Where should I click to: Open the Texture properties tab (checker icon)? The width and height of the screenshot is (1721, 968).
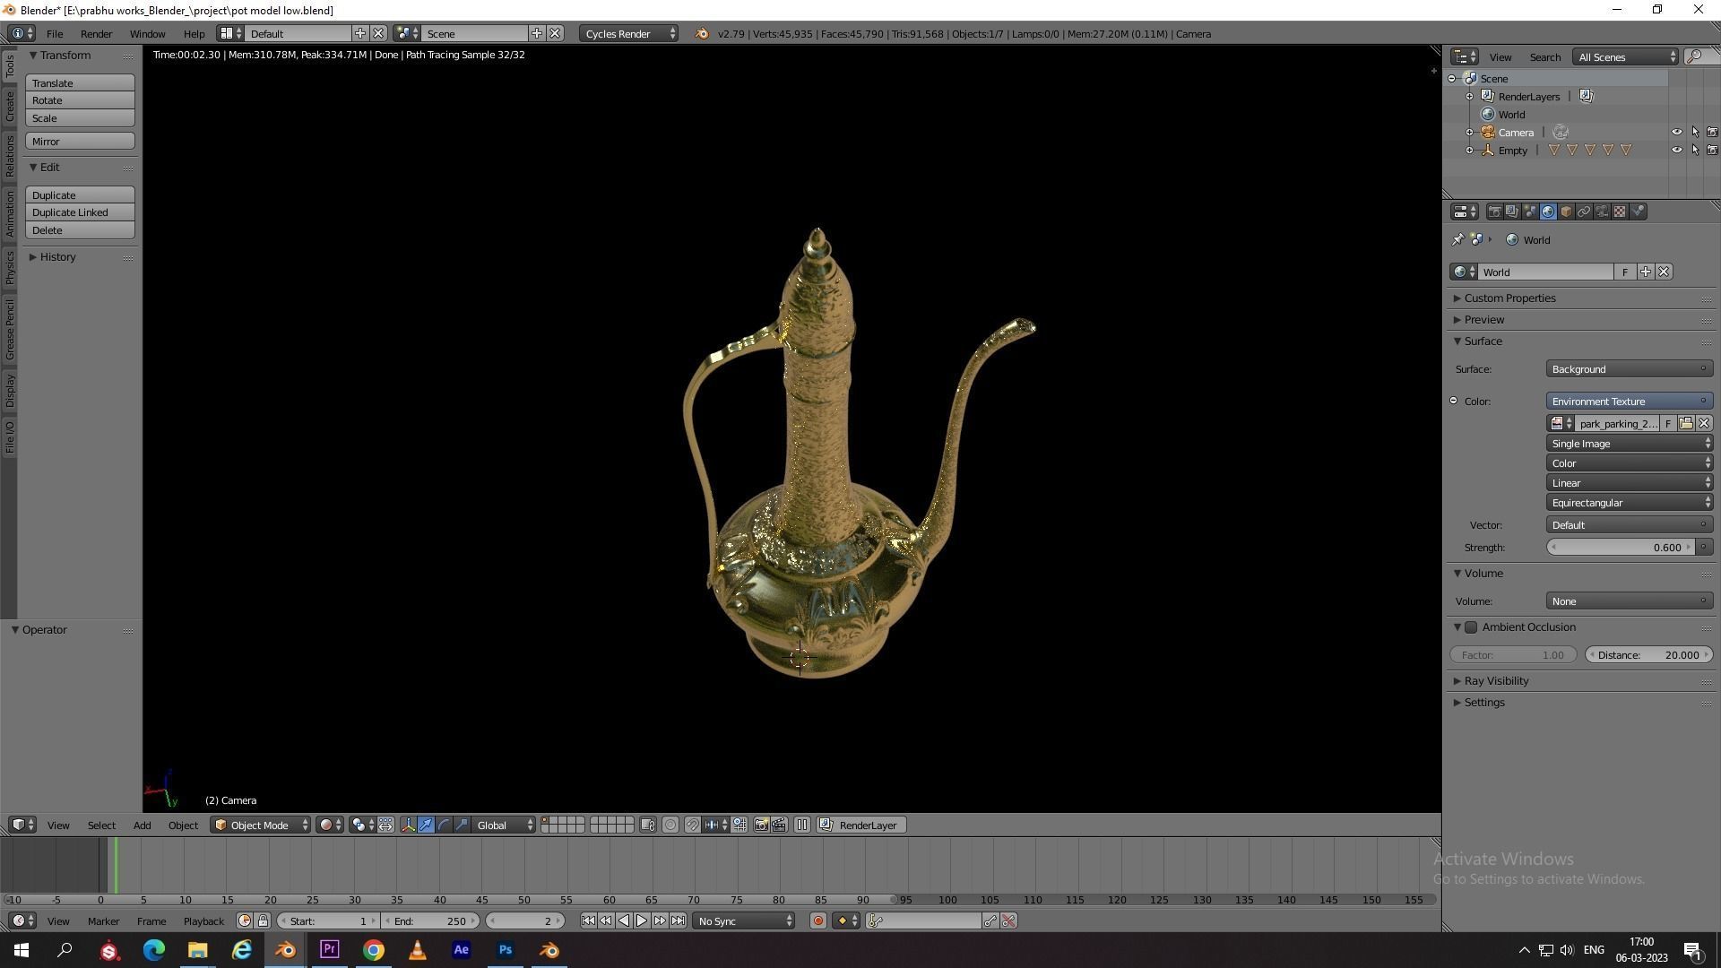pyautogui.click(x=1620, y=212)
